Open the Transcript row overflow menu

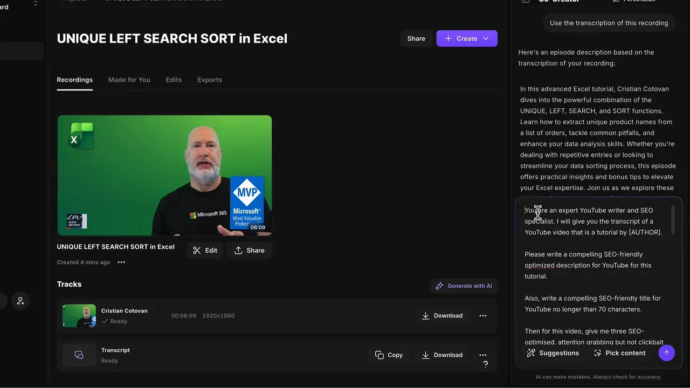pos(482,355)
